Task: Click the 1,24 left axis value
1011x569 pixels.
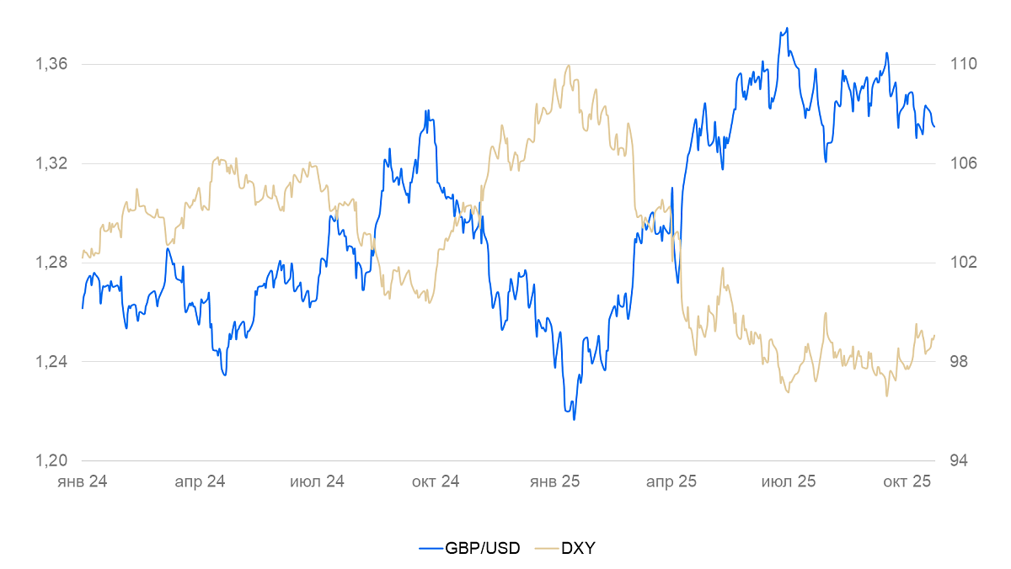Action: coord(50,362)
